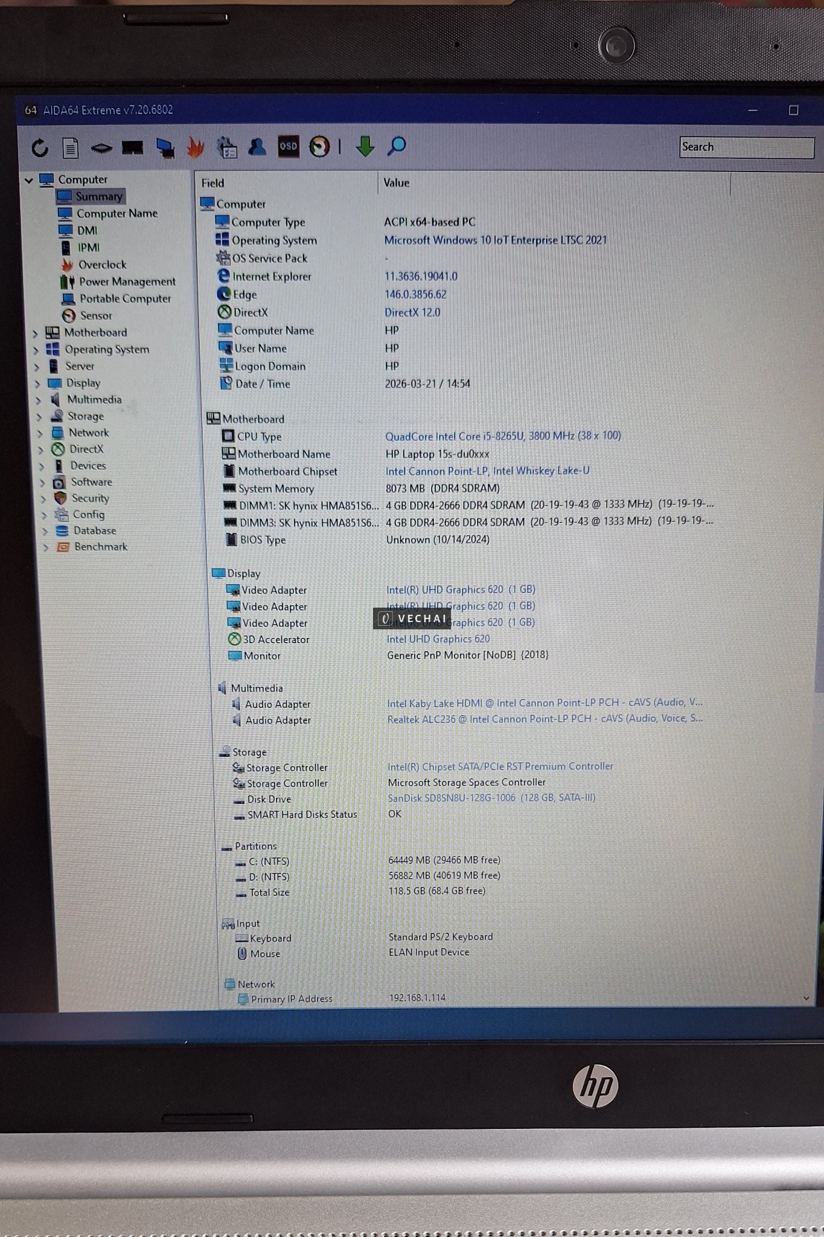
Task: Click the Refresh toolbar icon
Action: 40,147
